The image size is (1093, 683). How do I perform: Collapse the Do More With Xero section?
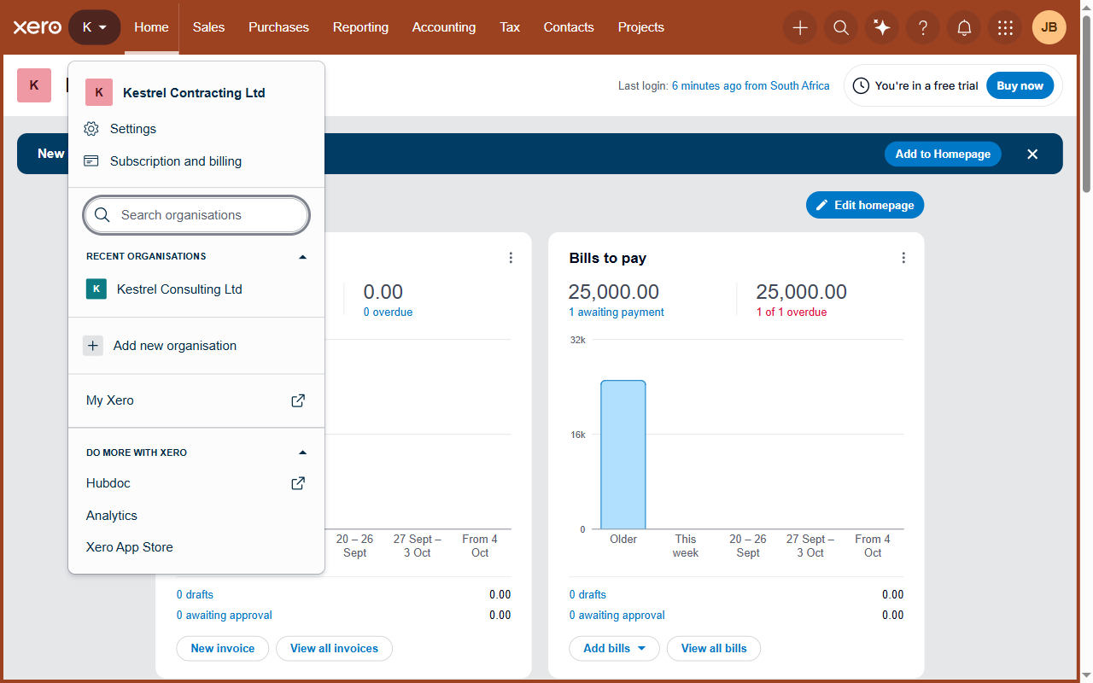(302, 452)
